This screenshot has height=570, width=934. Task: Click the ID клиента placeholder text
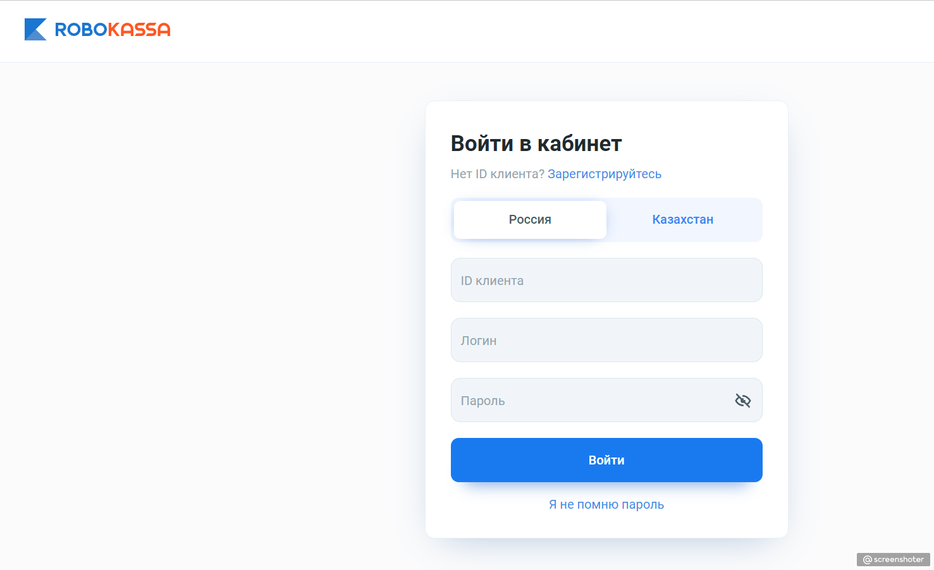[492, 281]
